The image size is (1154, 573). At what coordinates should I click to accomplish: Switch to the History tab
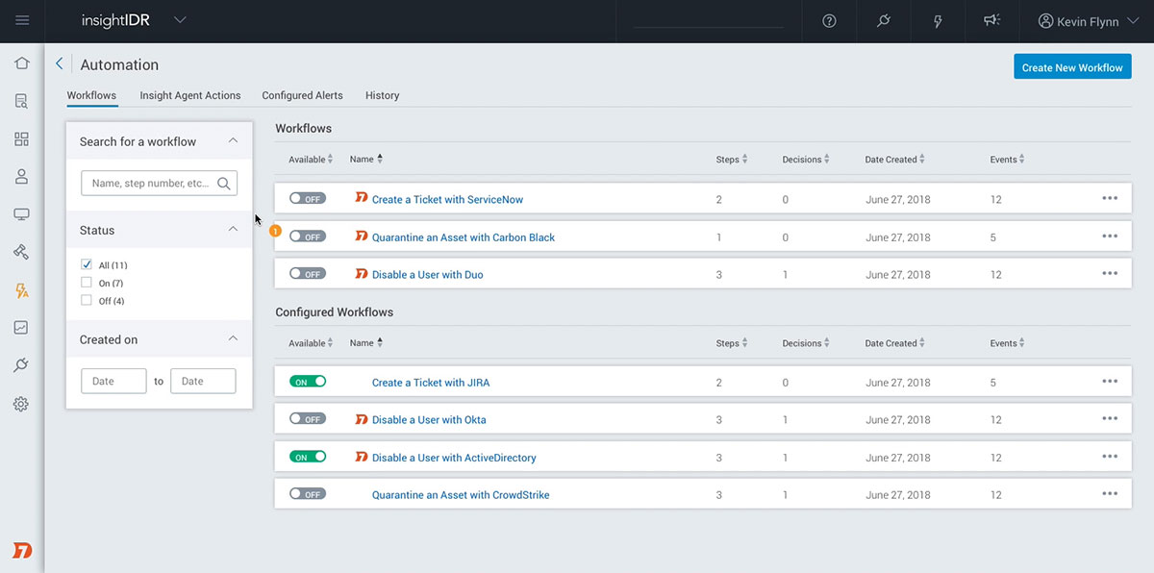tap(382, 95)
